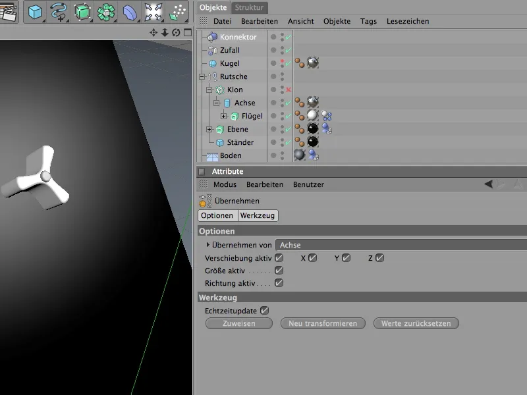Switch to the Objekte tab
This screenshot has height=395, width=527.
[x=213, y=7]
